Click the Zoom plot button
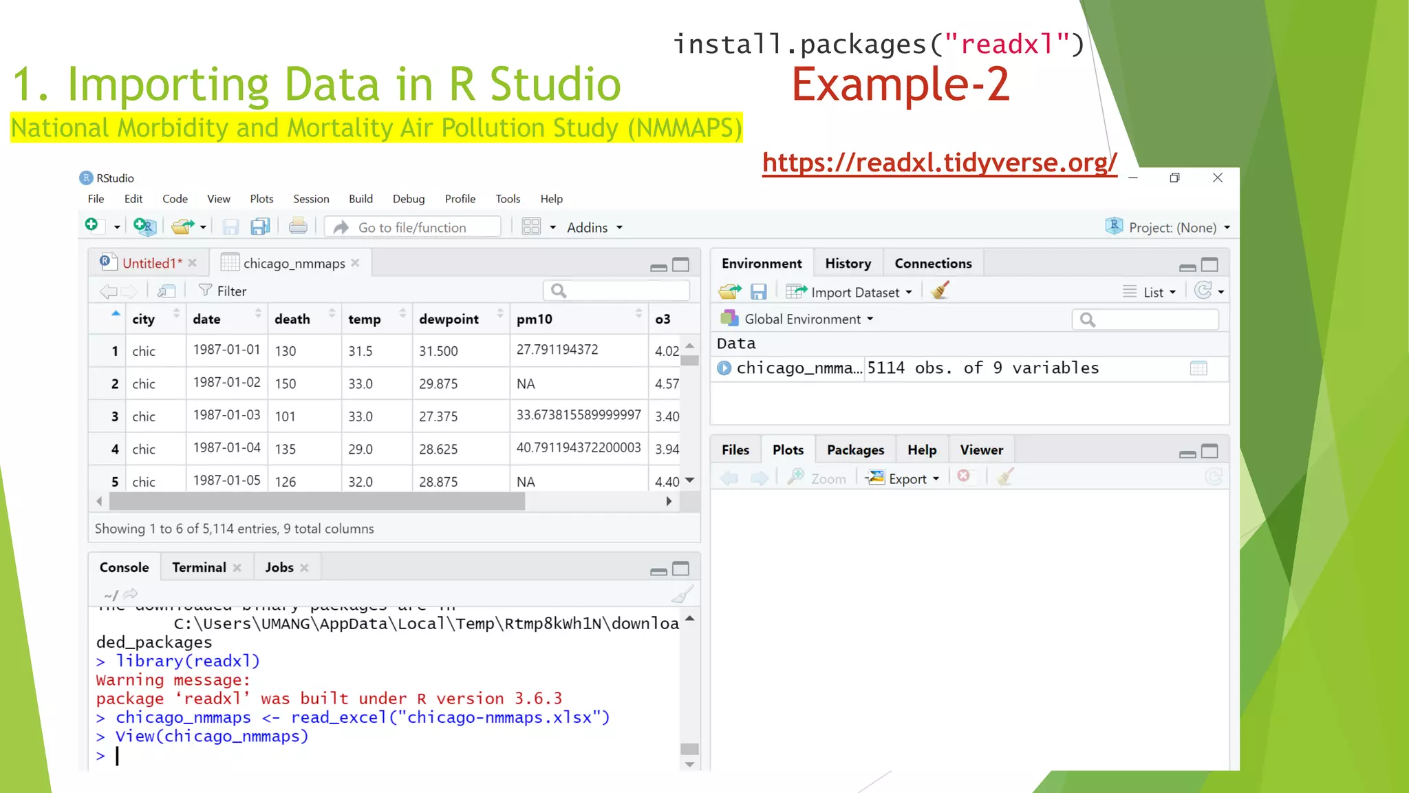This screenshot has height=793, width=1409. pos(817,478)
